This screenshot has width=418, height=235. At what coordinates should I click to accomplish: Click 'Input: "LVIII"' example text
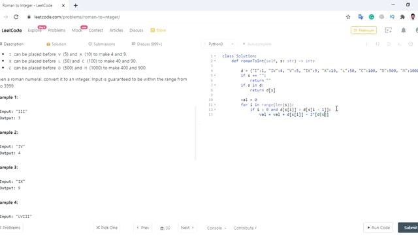coord(16,217)
